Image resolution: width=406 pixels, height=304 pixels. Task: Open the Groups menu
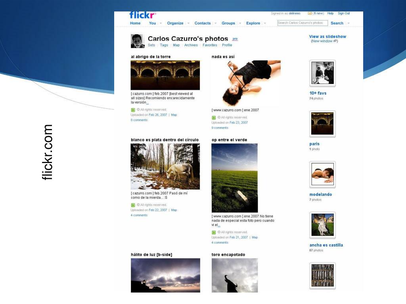click(228, 23)
